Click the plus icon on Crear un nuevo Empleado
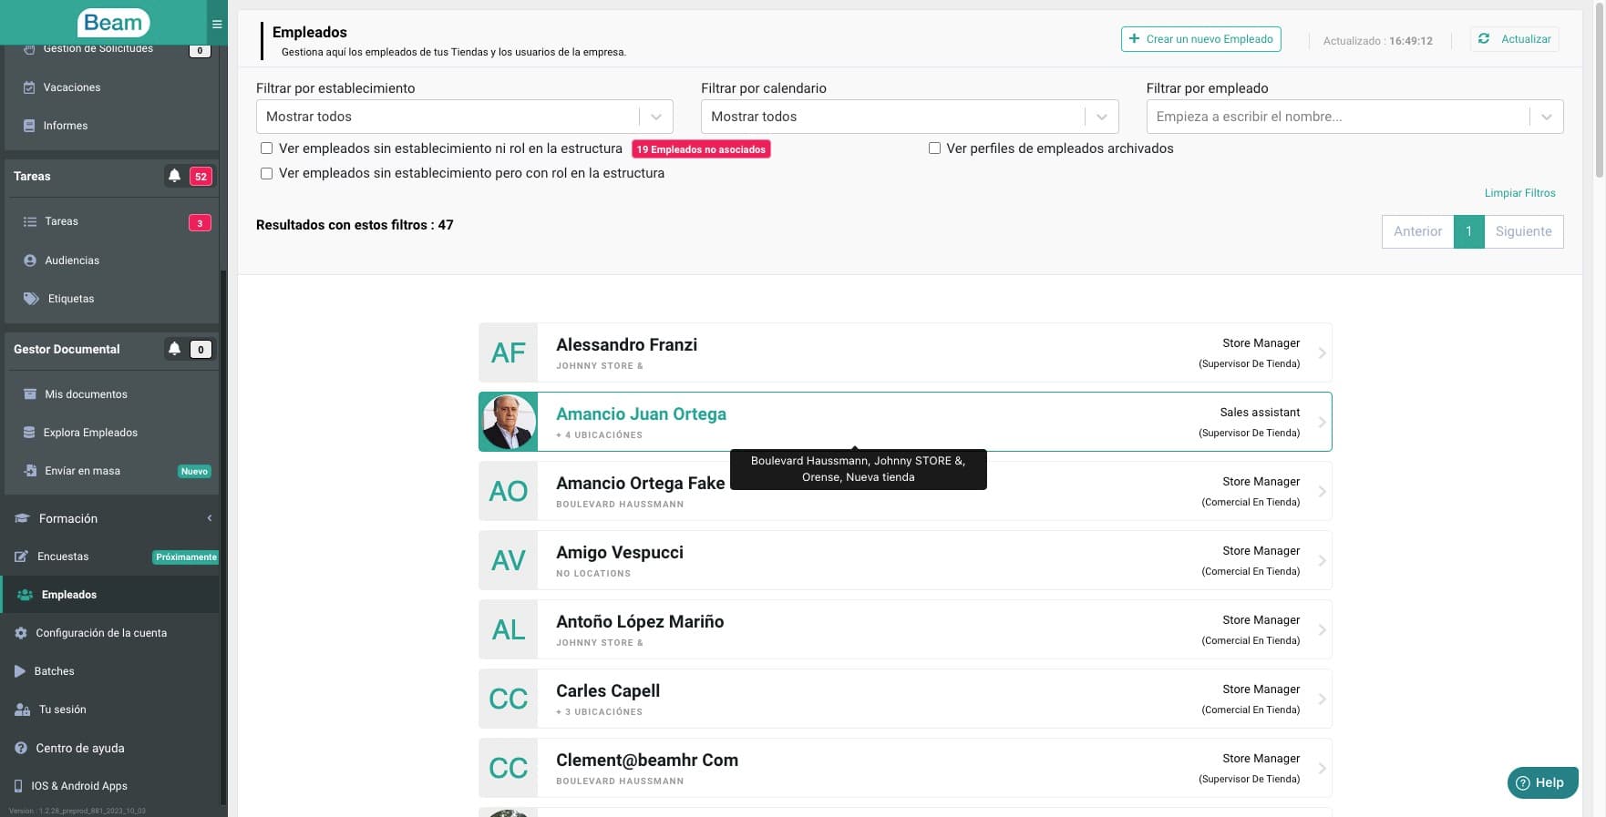This screenshot has width=1606, height=817. pyautogui.click(x=1134, y=39)
